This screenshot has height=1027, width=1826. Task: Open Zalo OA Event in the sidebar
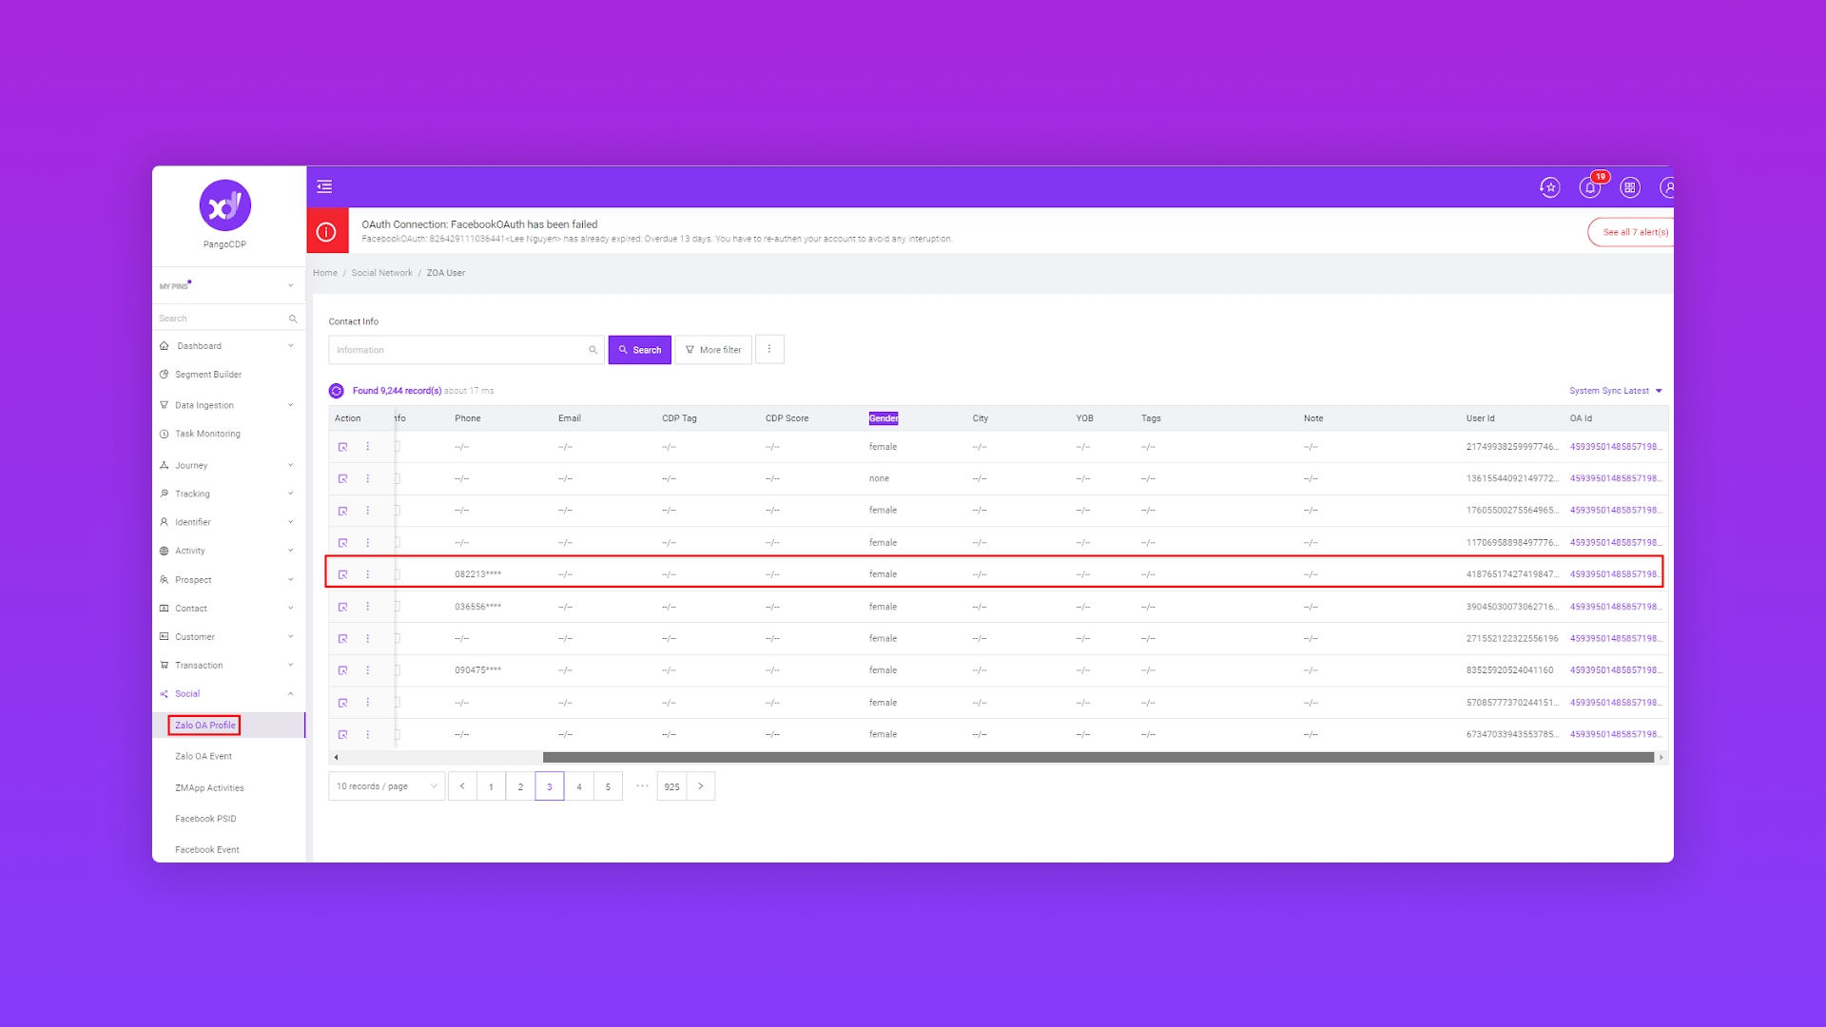pos(204,756)
